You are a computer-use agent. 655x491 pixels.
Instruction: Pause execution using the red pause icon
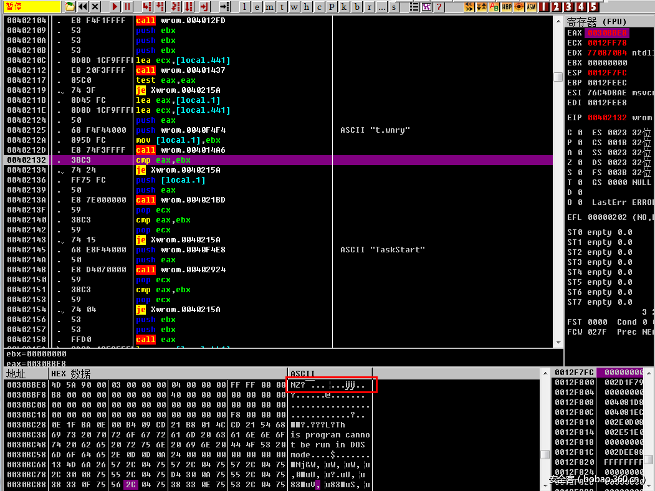coord(128,7)
